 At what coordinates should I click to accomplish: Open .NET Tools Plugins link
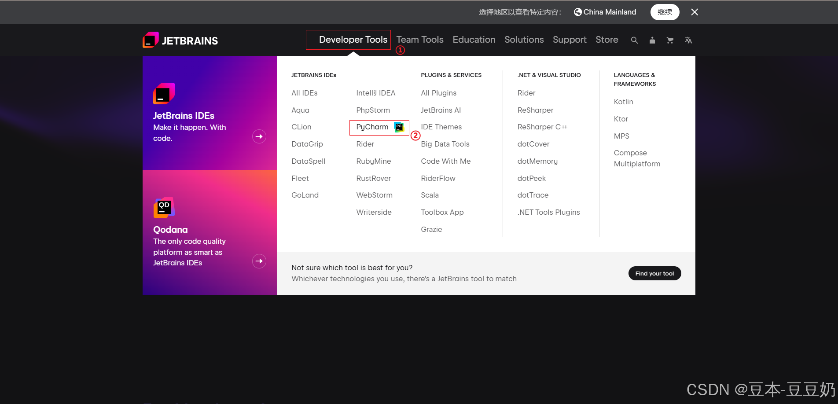pyautogui.click(x=549, y=212)
